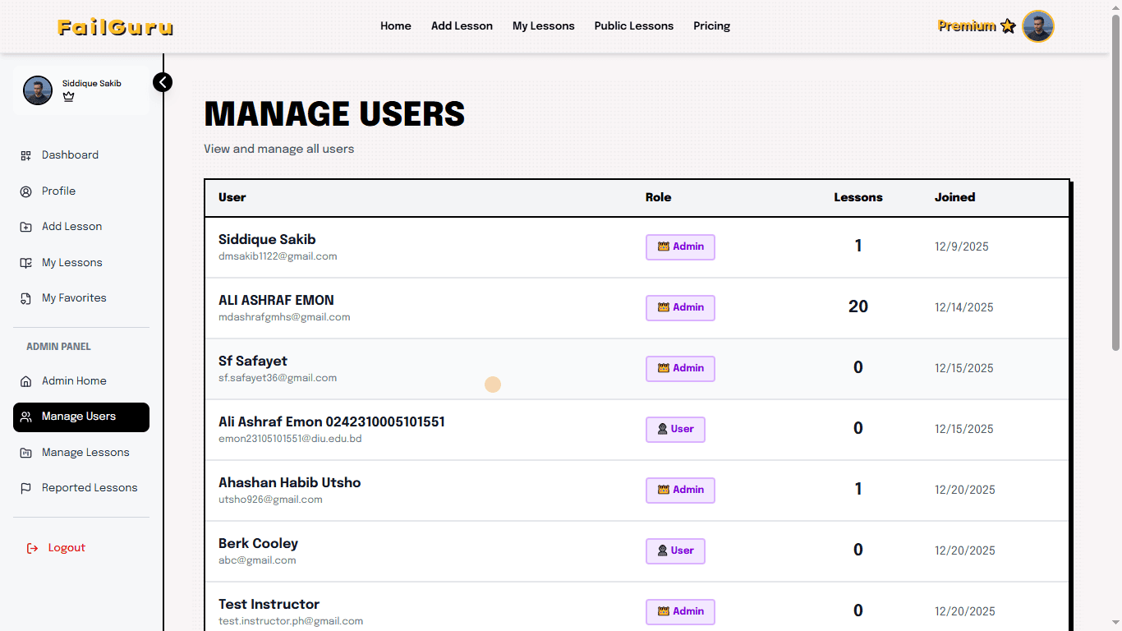Click the Profile icon in the sidebar

coord(25,191)
